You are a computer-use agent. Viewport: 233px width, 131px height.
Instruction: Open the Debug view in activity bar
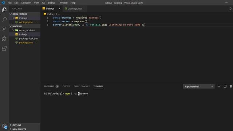4,39
